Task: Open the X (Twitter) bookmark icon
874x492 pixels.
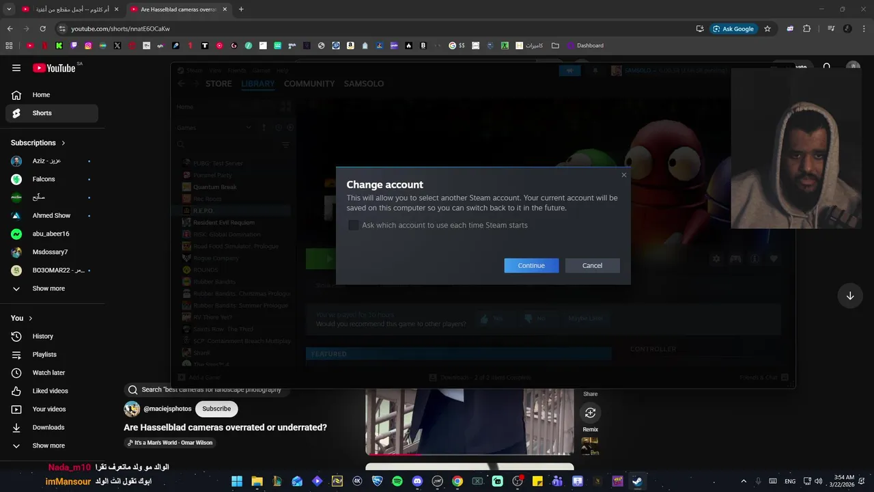Action: point(117,46)
